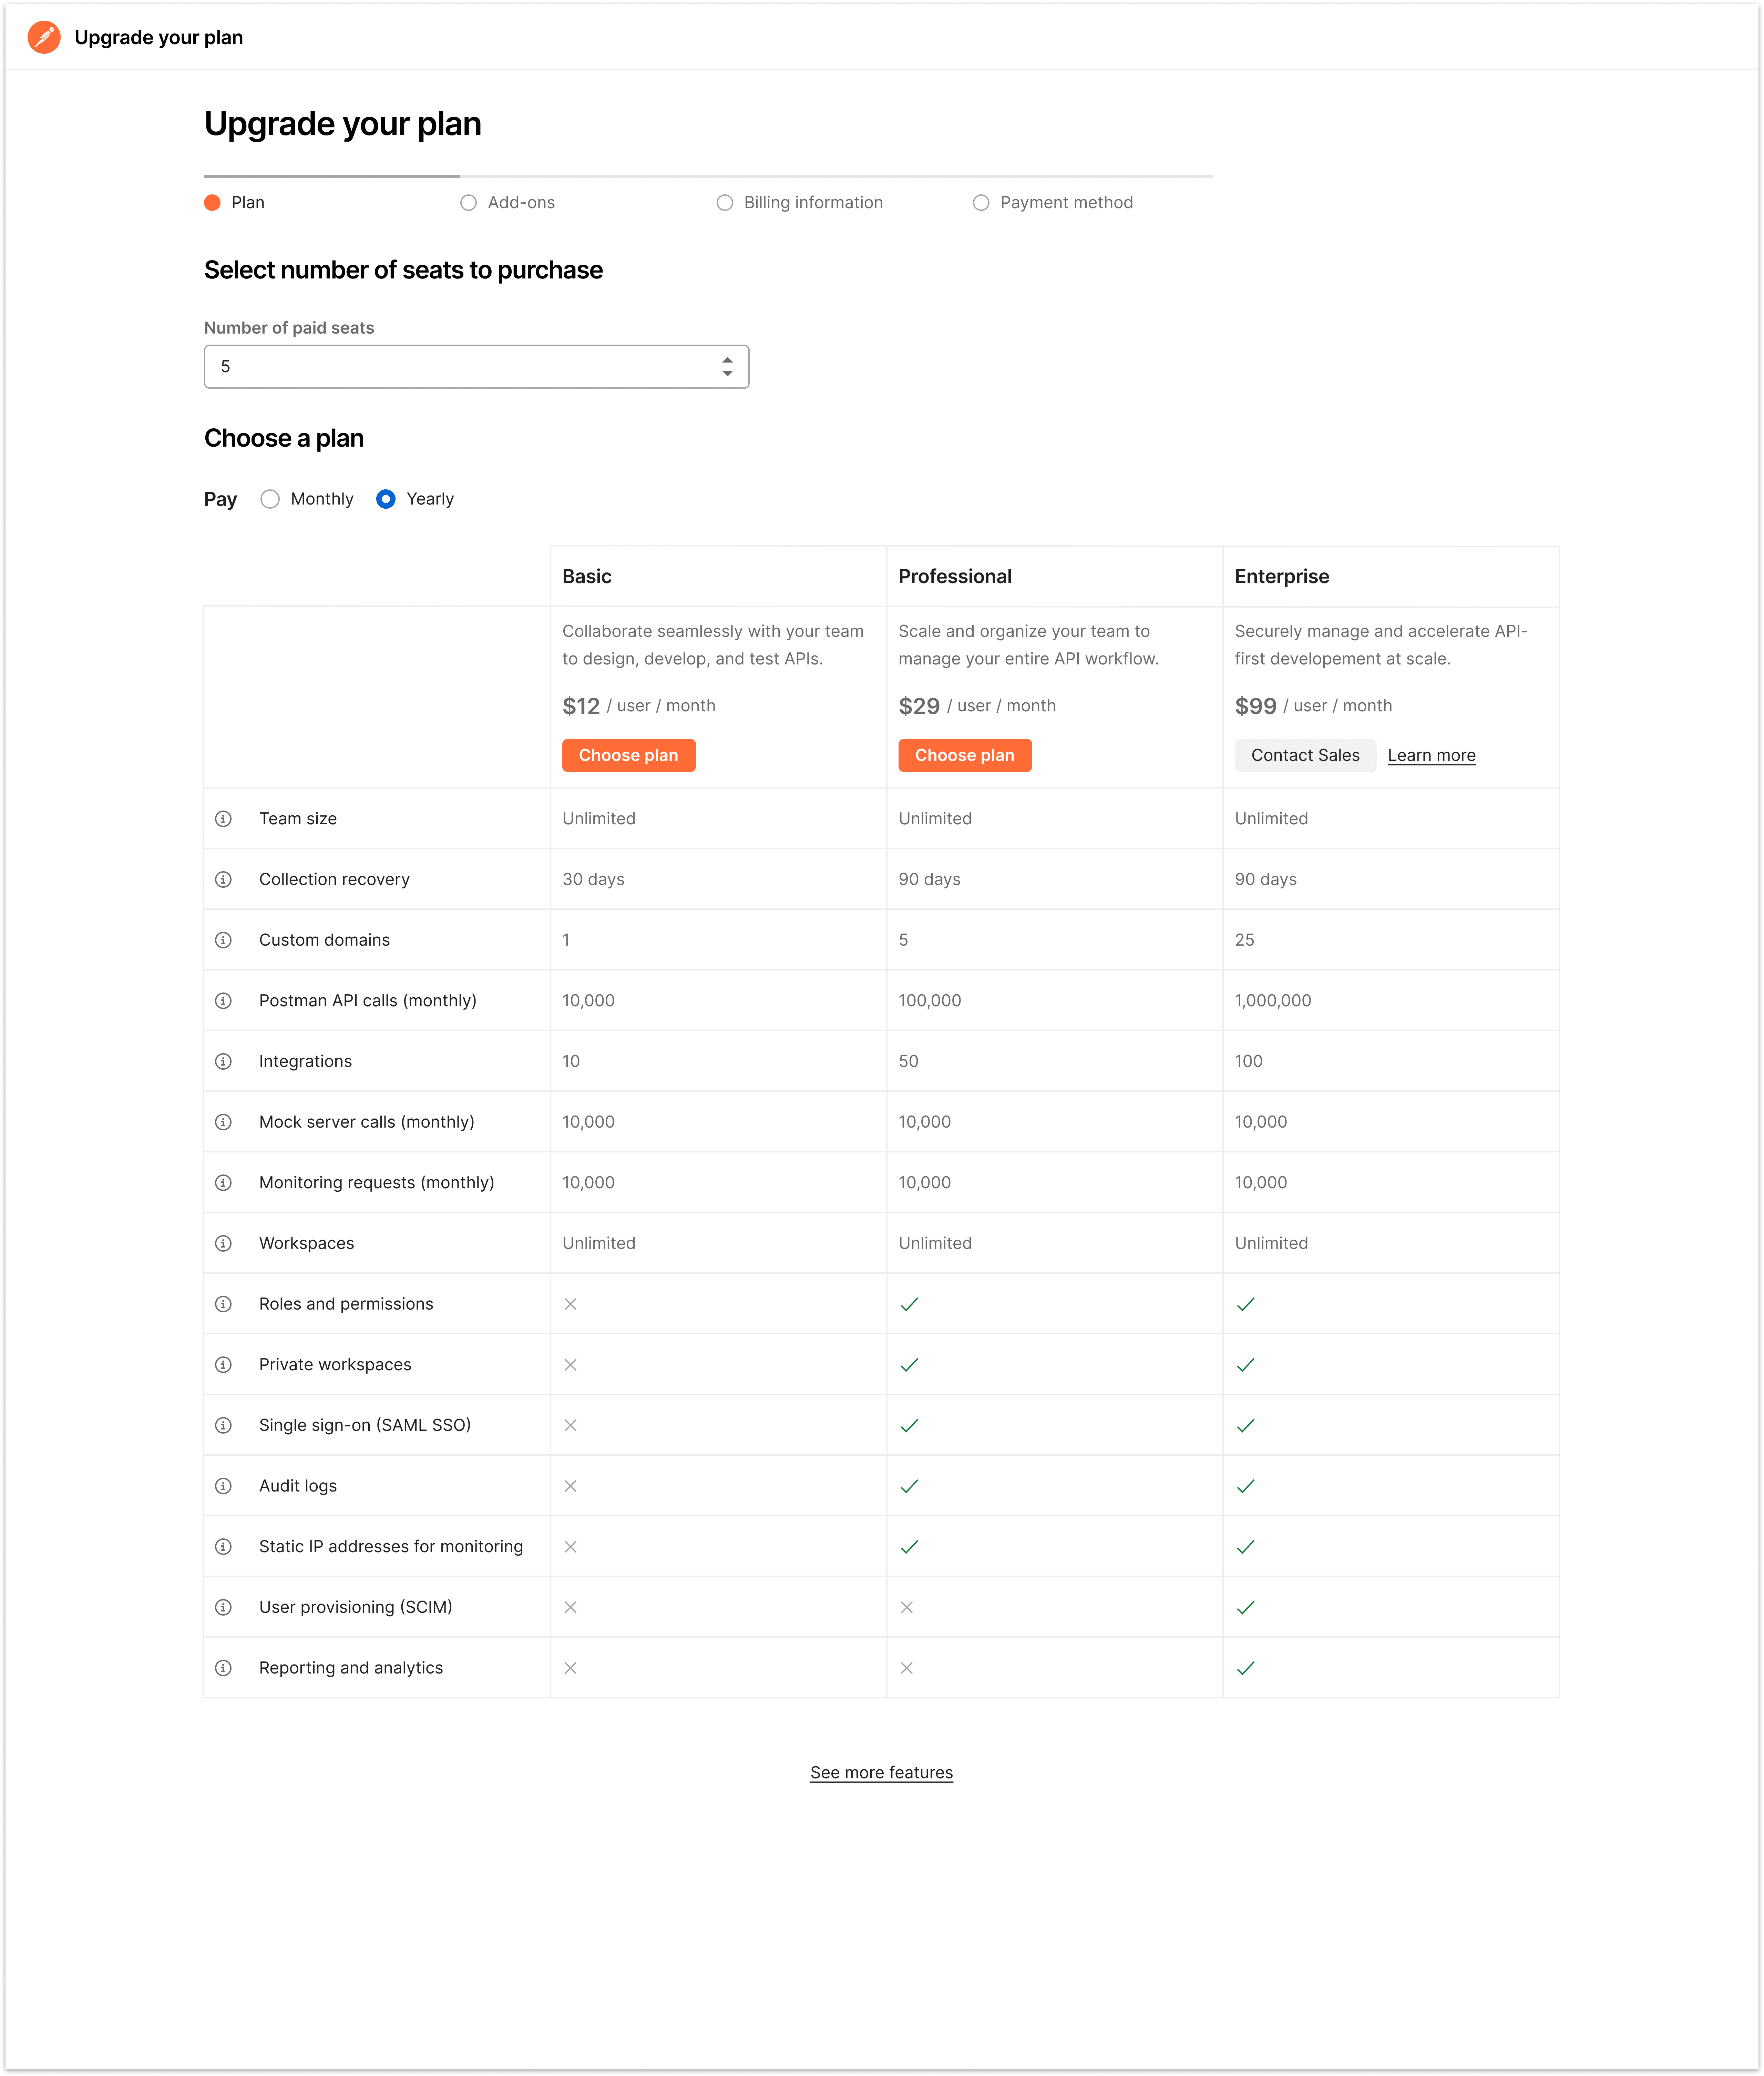
Task: Show info for Custom domains row
Action: (223, 940)
